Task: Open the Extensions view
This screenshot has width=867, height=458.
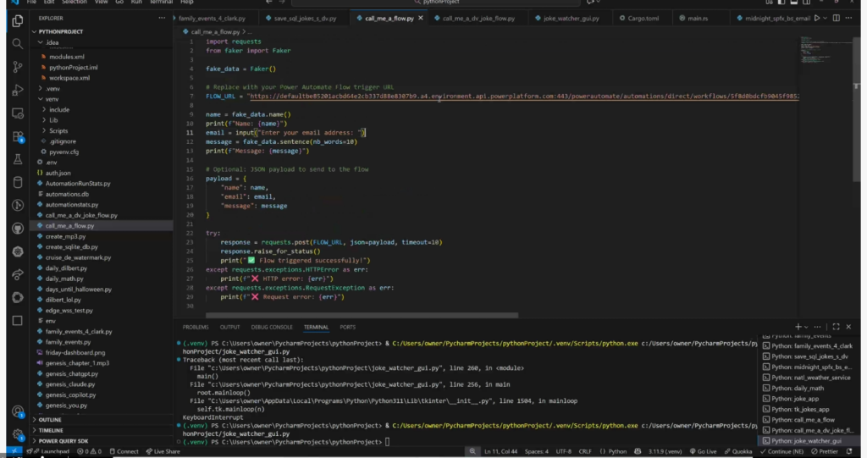Action: pyautogui.click(x=17, y=135)
